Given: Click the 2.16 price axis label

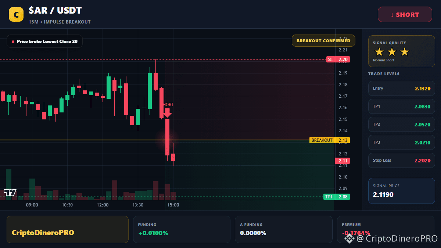Looking at the screenshot, I should click(x=343, y=108).
